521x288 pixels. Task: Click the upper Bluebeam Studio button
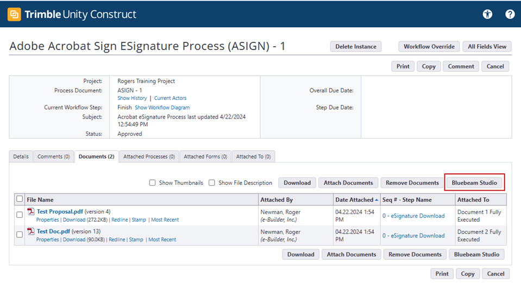[474, 183]
